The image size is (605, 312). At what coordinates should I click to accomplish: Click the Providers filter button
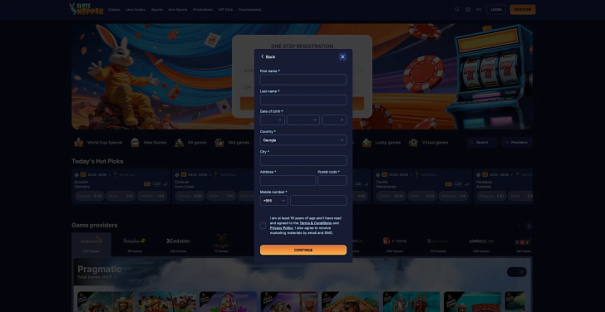517,143
